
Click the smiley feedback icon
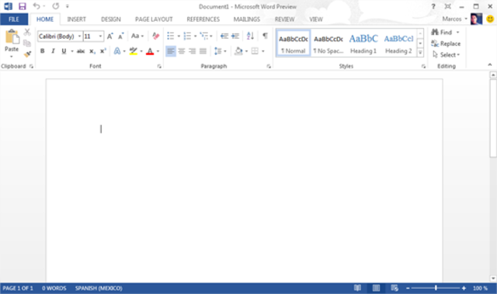490,19
